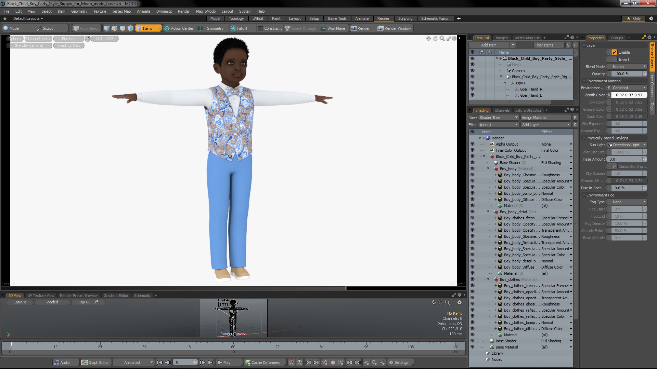
Task: Open Sun Light Directional Light dropdown
Action: [x=627, y=145]
